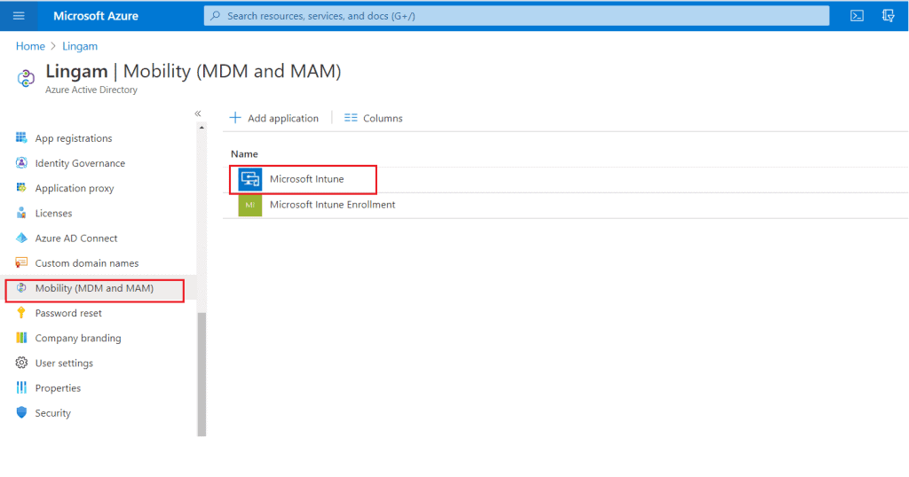Click the Columns button
This screenshot has height=477, width=909.
pos(374,118)
